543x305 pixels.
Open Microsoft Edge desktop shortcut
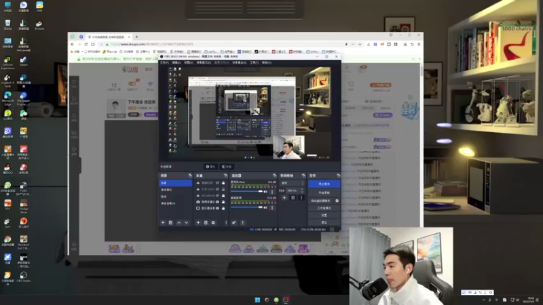click(7, 98)
